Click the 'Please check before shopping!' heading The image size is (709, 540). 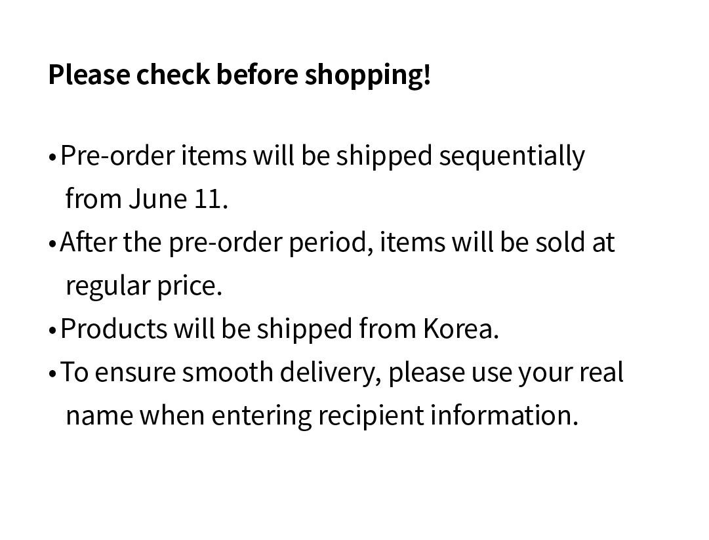click(239, 75)
